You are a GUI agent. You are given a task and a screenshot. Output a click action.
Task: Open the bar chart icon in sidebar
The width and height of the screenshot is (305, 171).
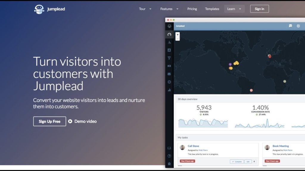(x=169, y=90)
